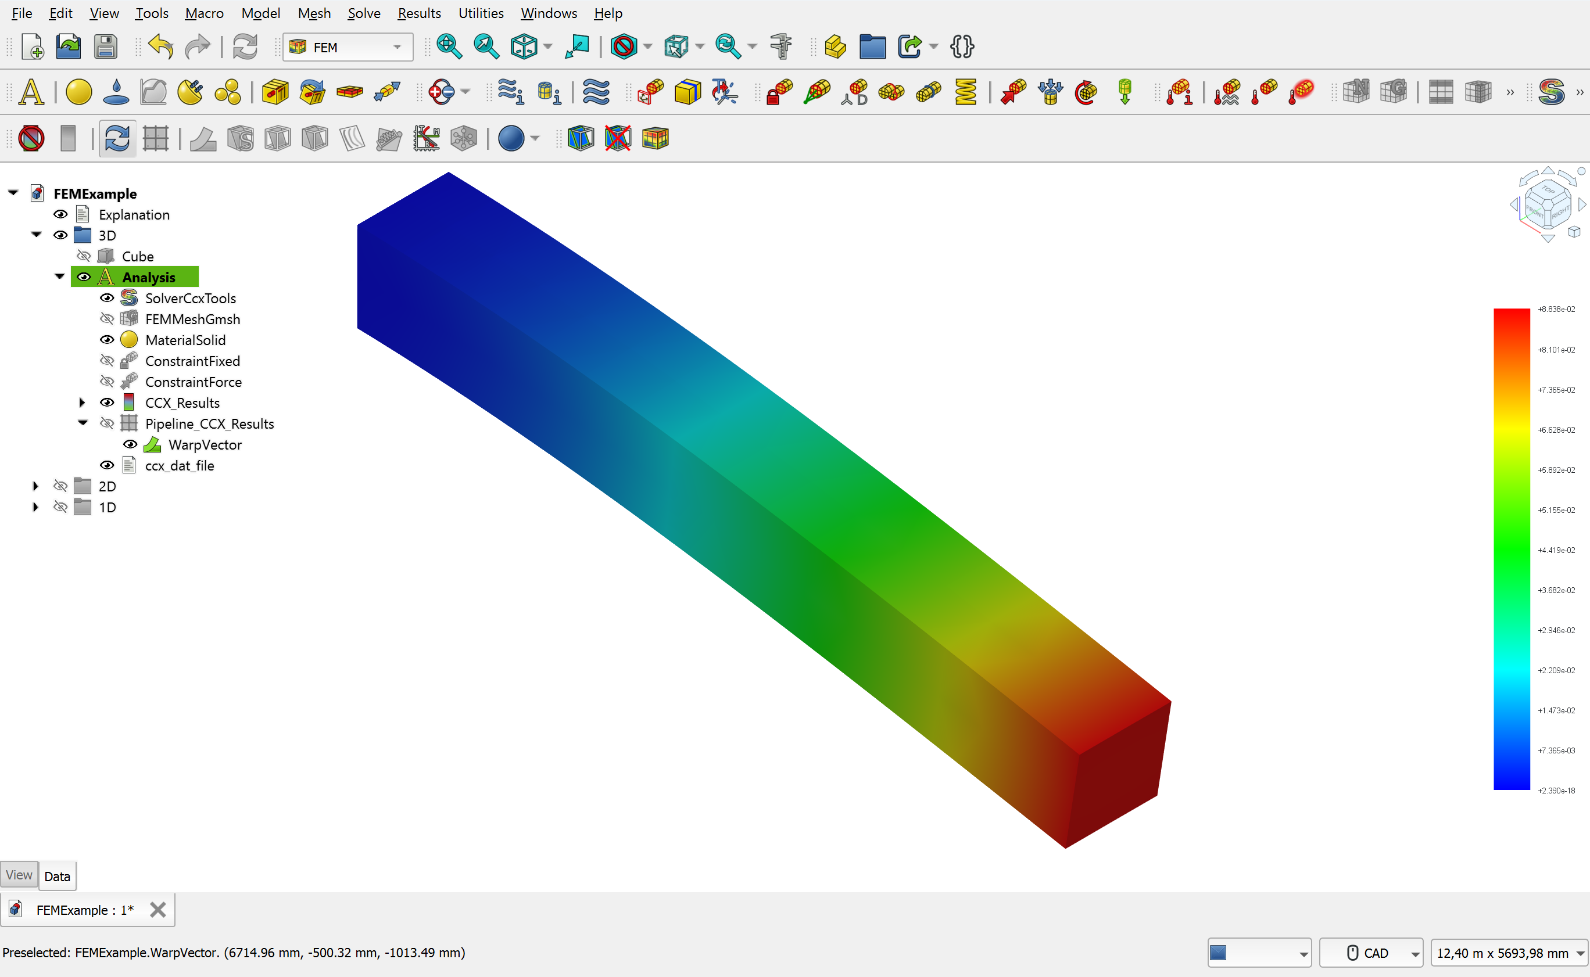The image size is (1590, 977).
Task: Hide the CCX_Results object
Action: click(x=108, y=403)
